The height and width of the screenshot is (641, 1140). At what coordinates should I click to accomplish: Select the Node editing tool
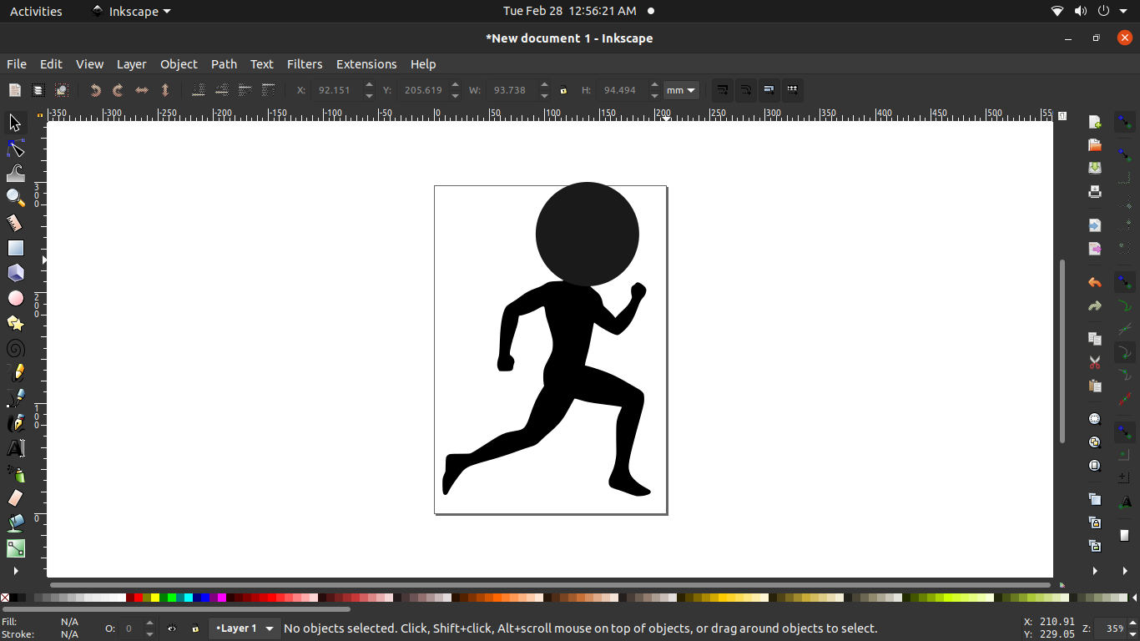15,148
